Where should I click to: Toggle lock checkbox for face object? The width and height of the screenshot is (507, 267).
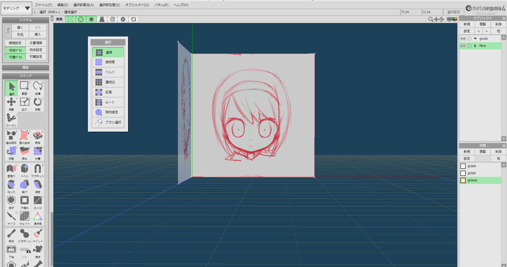coord(470,46)
